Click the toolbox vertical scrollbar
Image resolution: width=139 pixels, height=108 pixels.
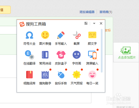pyautogui.click(x=102, y=50)
